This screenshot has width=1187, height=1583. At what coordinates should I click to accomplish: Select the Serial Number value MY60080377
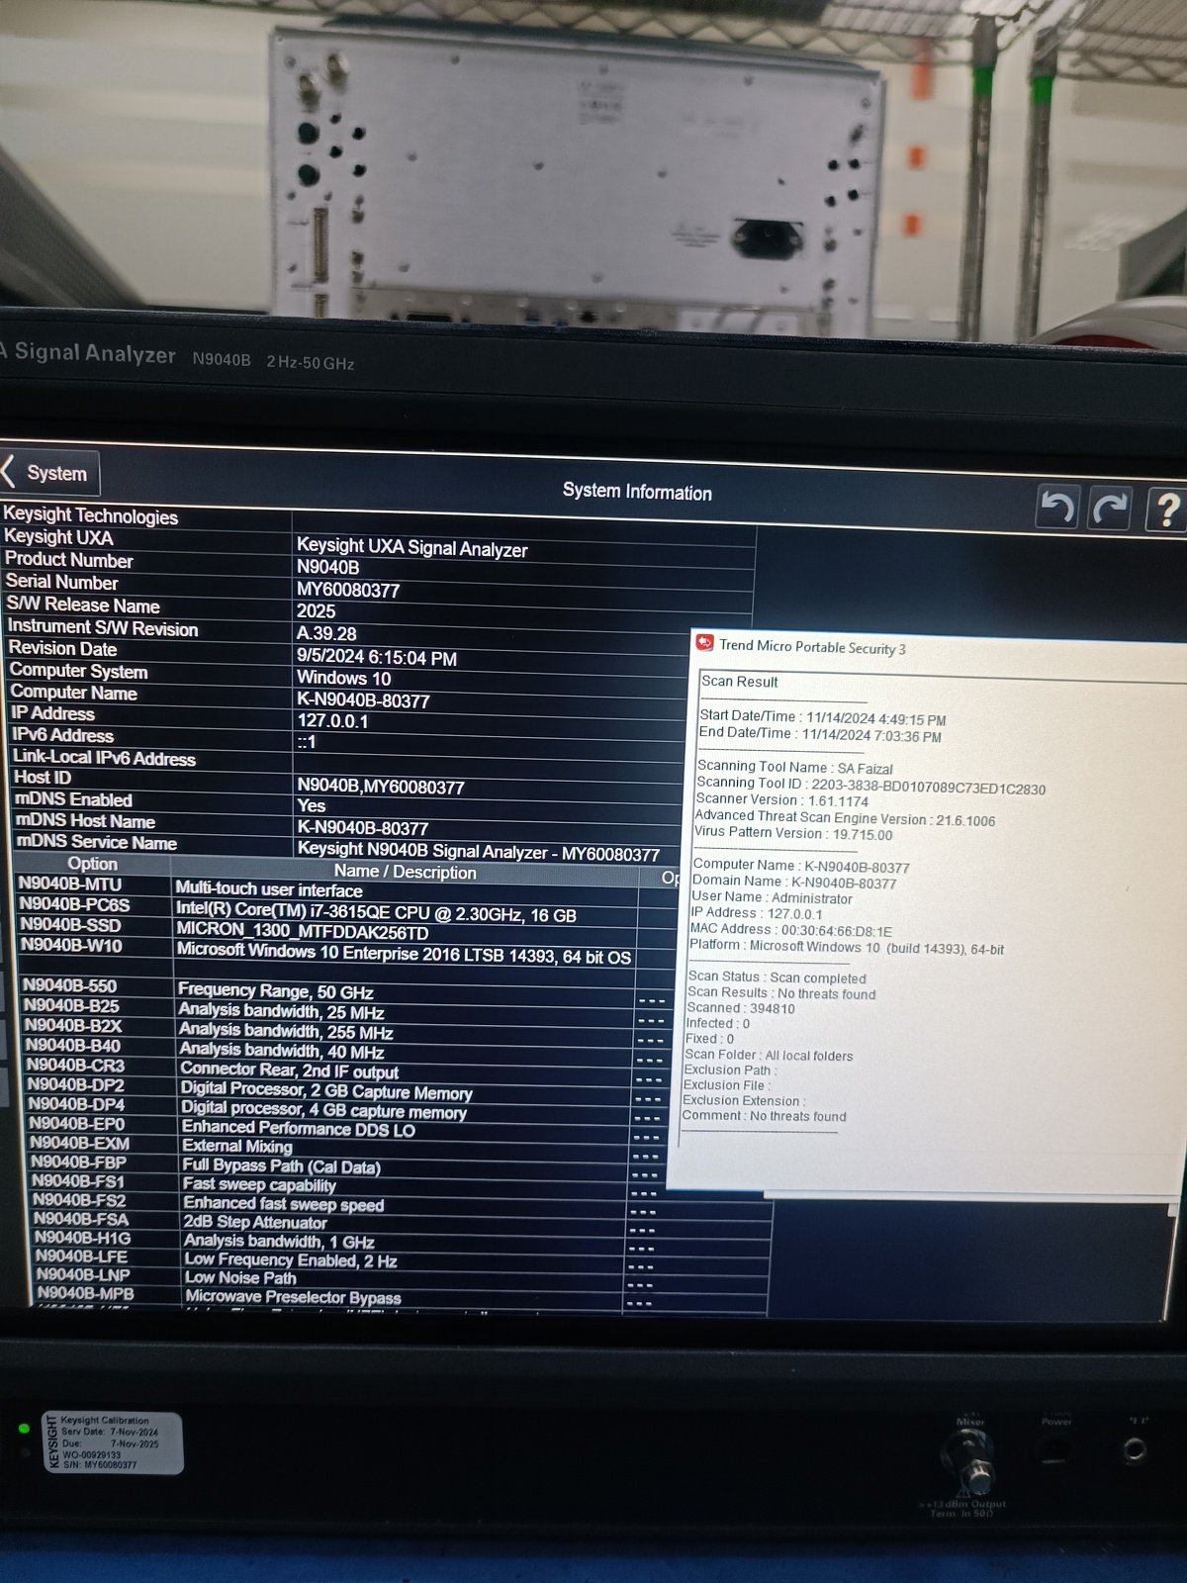(x=348, y=590)
